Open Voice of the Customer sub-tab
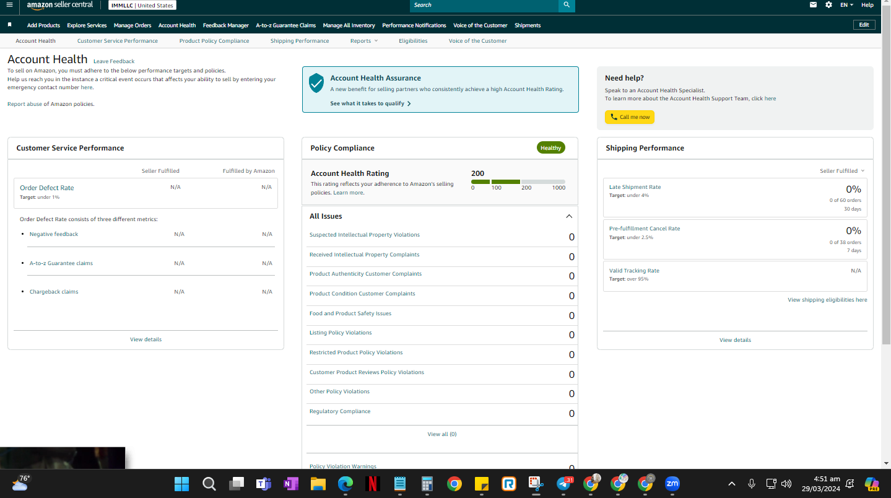Screen dimensions: 891x498 477,41
